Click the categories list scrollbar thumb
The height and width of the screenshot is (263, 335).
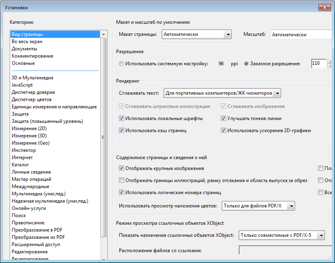[104, 137]
